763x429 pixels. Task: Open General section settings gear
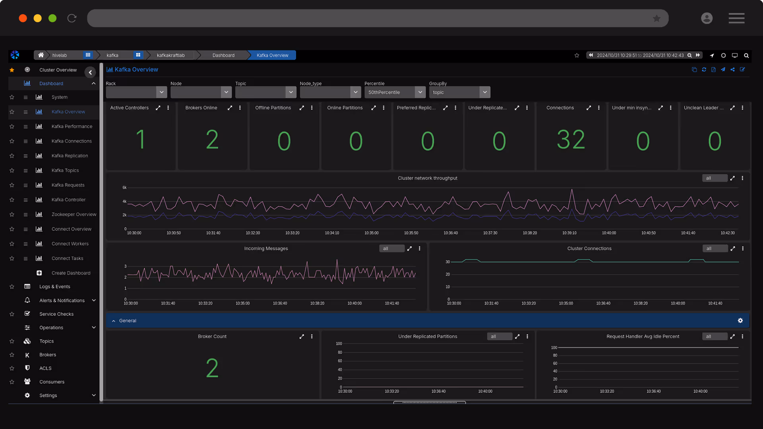click(x=740, y=321)
